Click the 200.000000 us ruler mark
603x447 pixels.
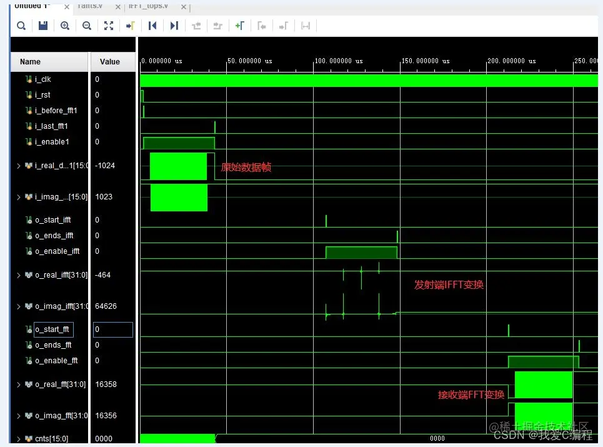512,61
